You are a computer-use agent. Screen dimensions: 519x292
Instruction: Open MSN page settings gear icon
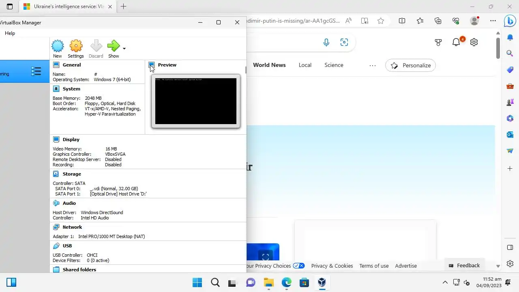[474, 42]
